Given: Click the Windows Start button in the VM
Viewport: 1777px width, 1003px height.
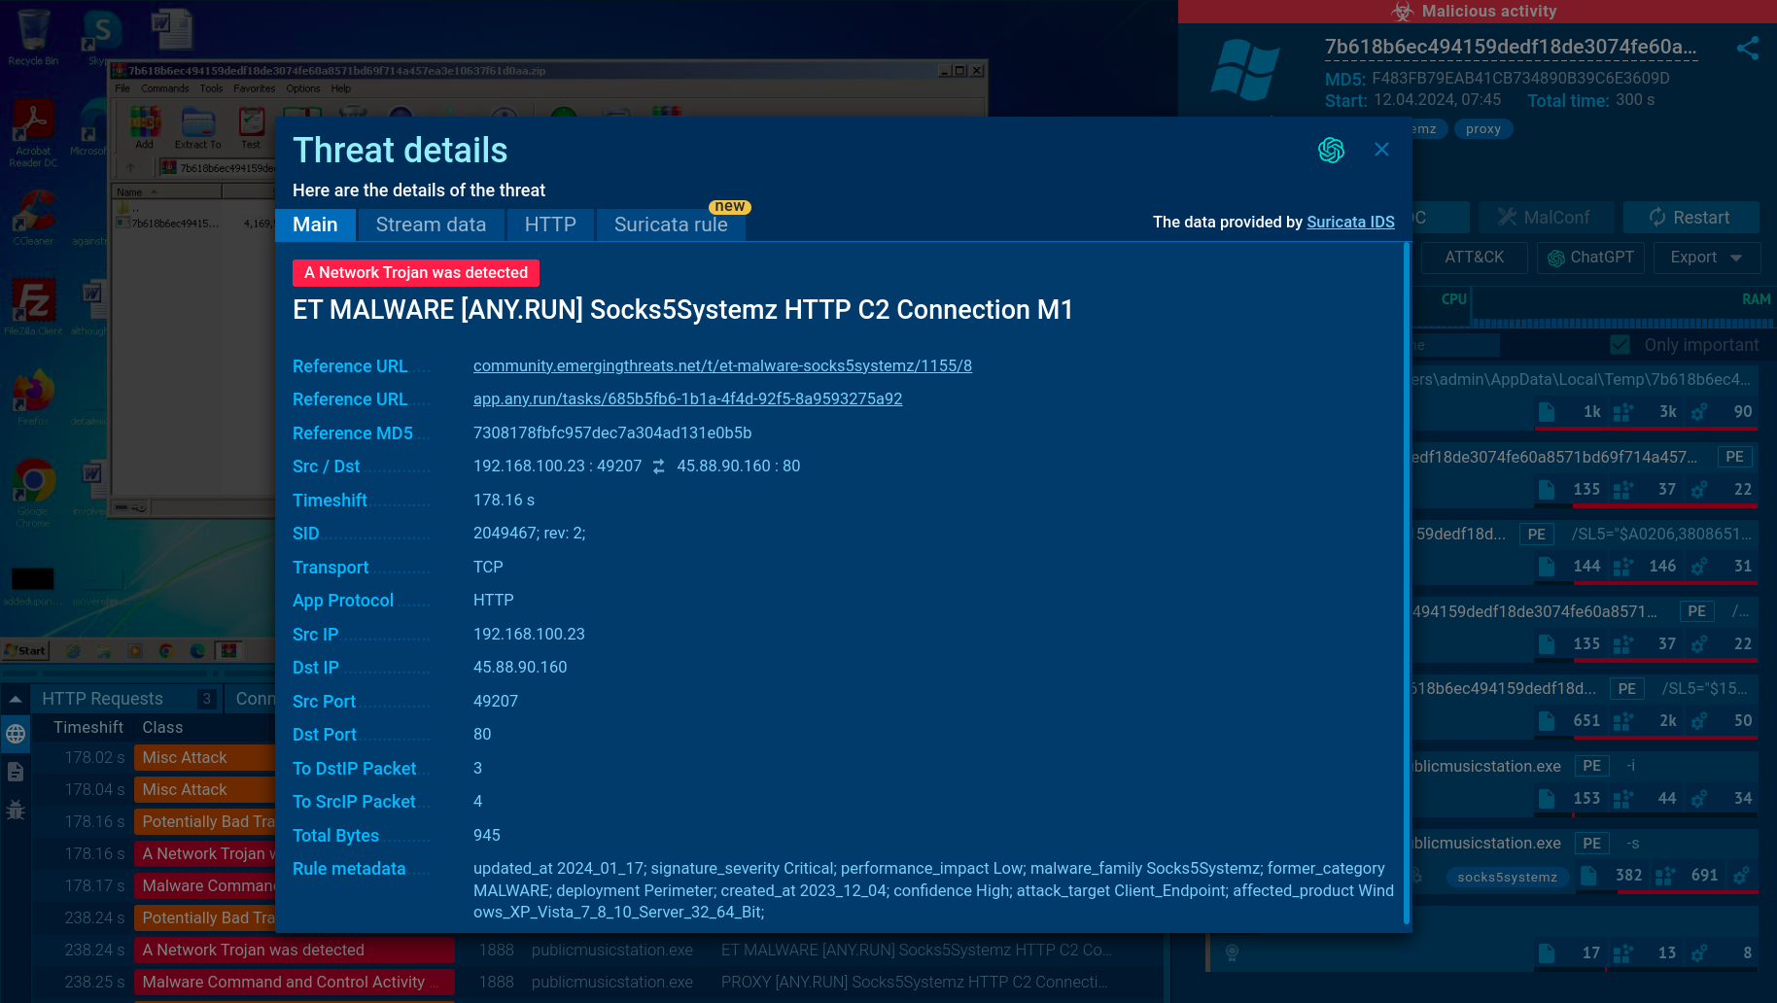Looking at the screenshot, I should tap(26, 650).
